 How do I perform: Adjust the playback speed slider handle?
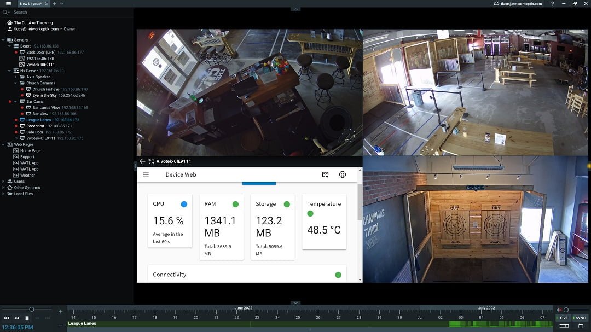coord(32,310)
